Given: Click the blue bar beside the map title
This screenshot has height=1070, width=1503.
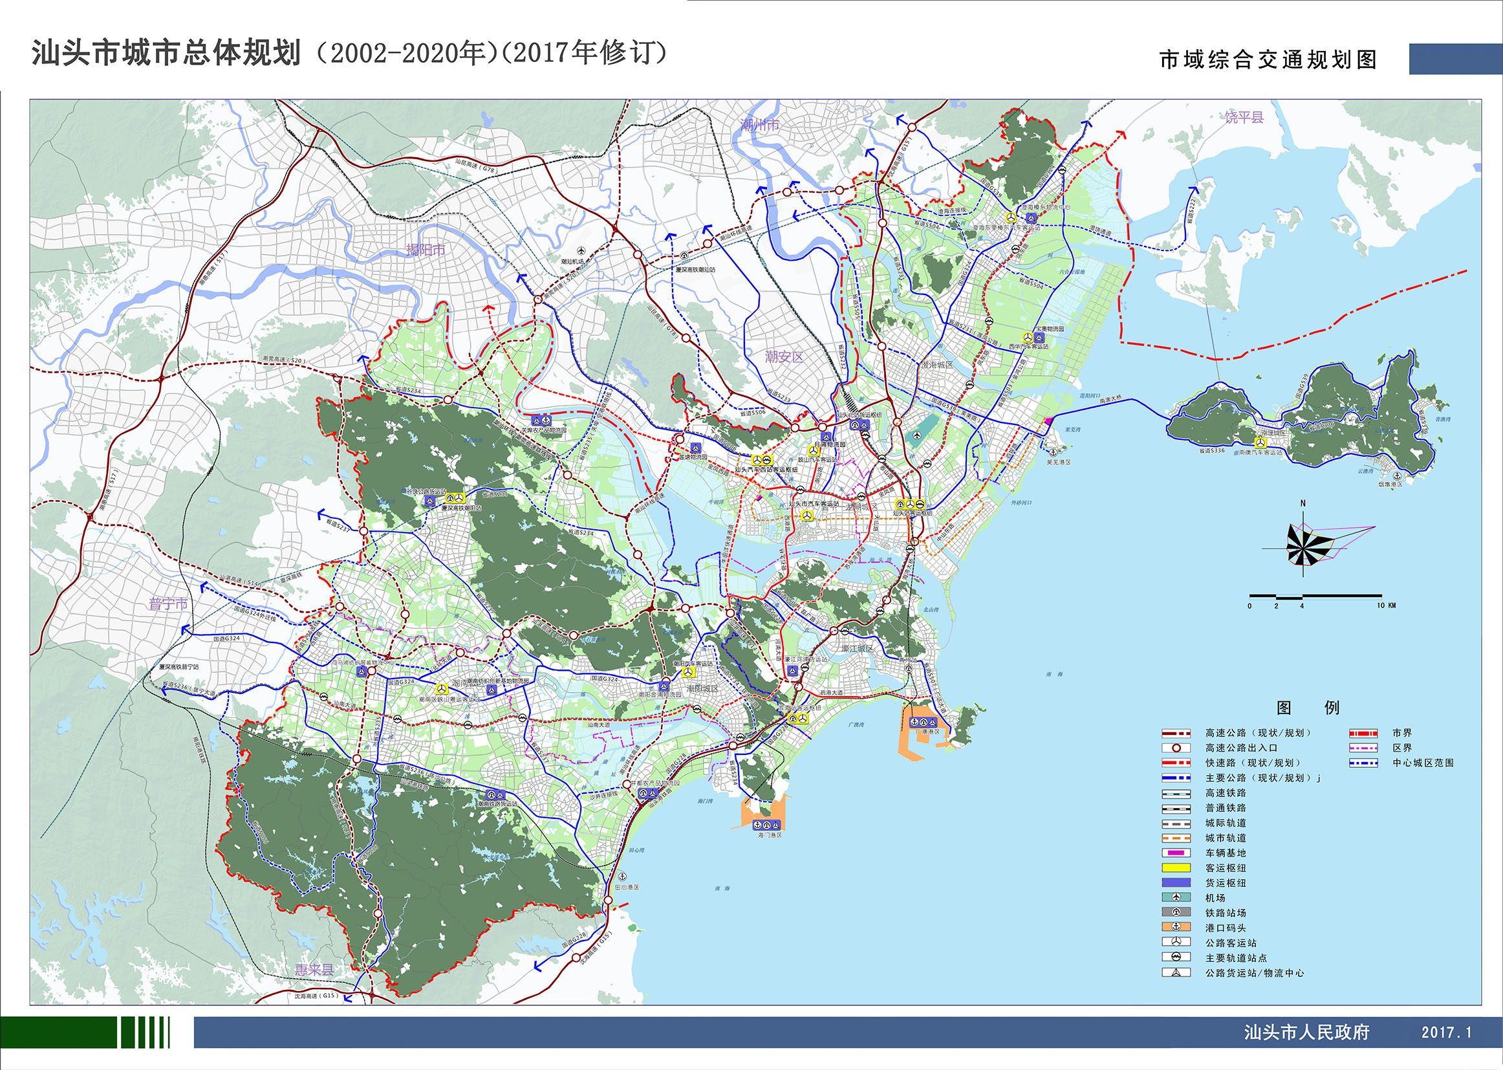Looking at the screenshot, I should [1456, 59].
